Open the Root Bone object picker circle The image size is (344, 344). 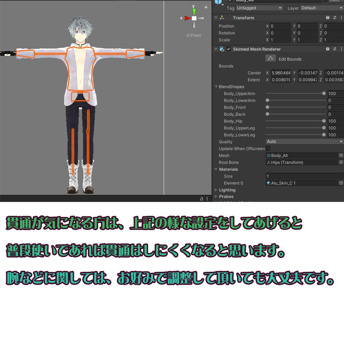(x=341, y=162)
